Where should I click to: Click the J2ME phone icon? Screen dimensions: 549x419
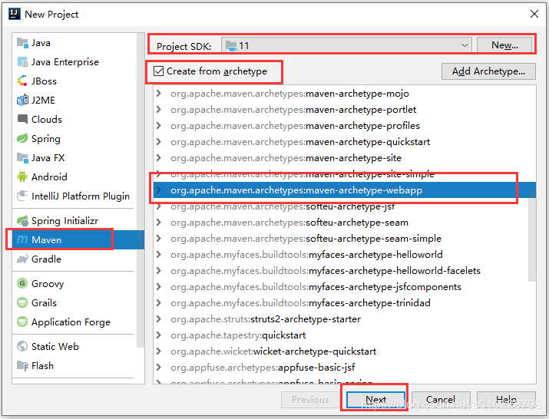point(22,101)
